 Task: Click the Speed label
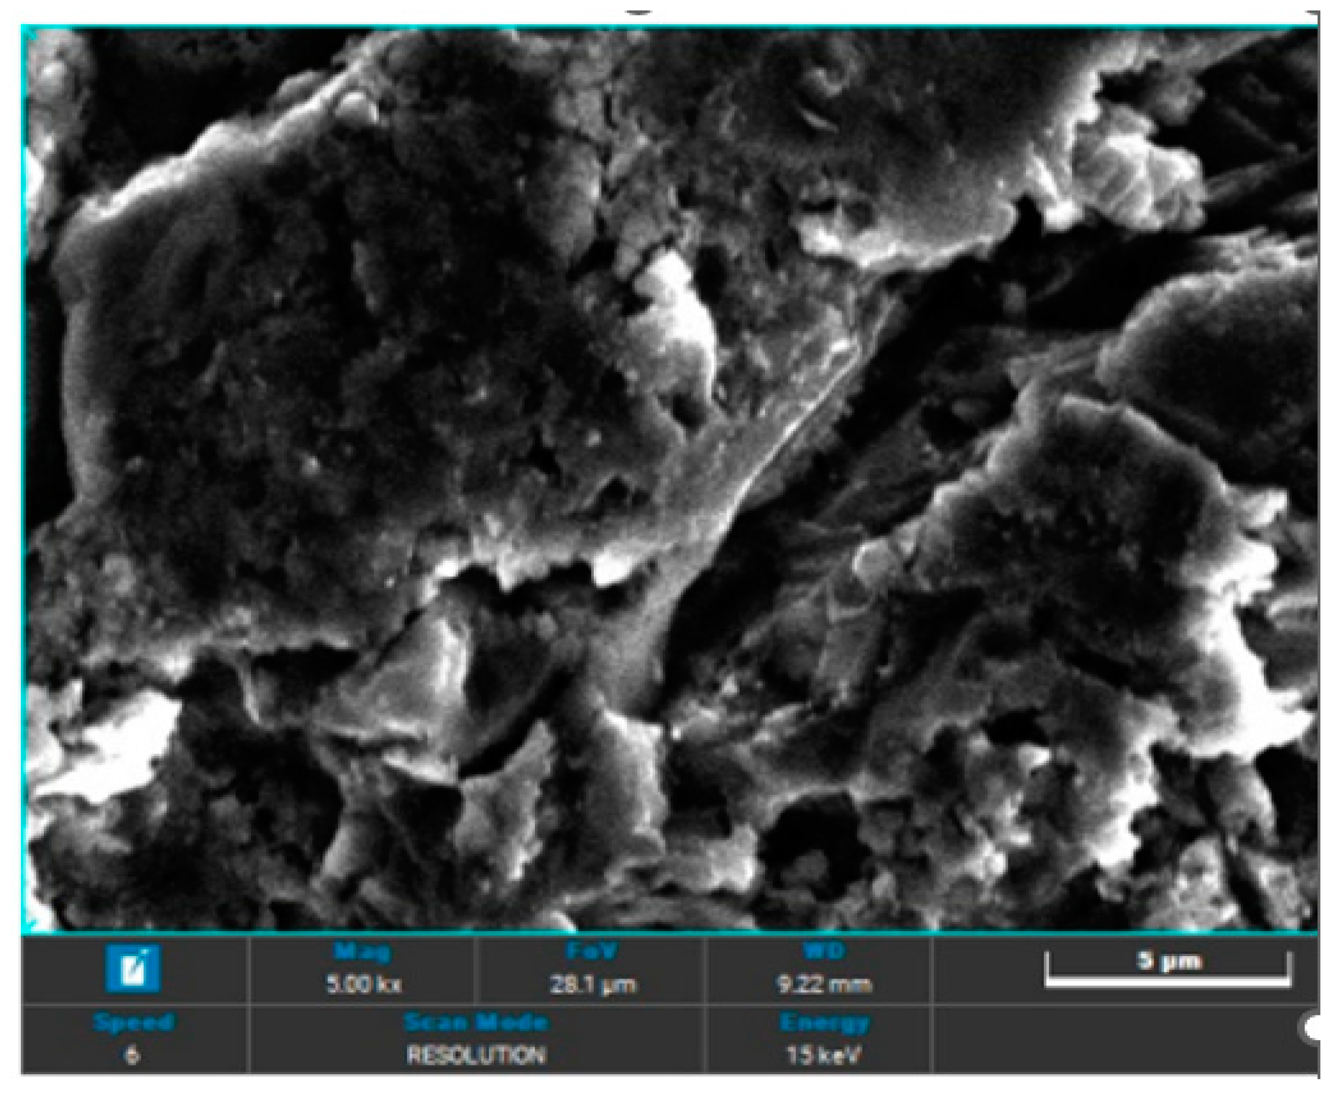[133, 1023]
